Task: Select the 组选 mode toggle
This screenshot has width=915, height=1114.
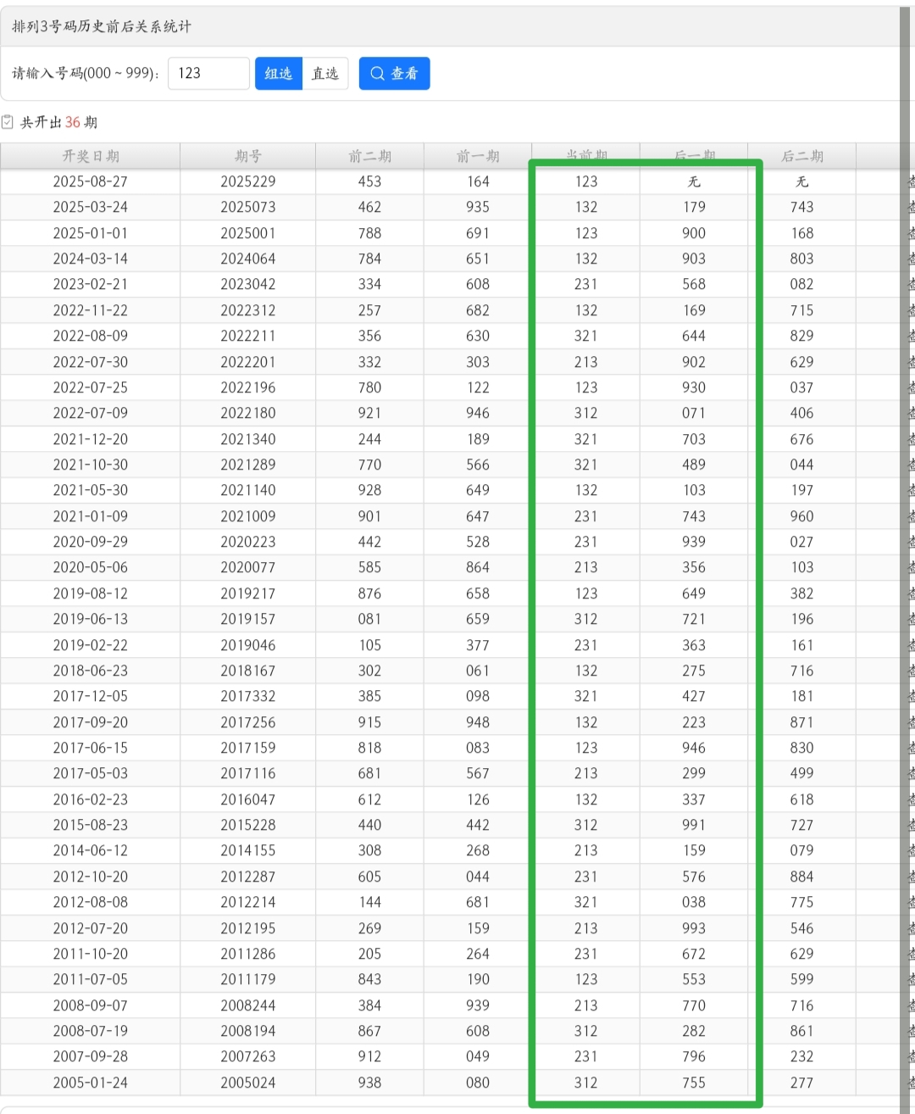Action: 279,74
